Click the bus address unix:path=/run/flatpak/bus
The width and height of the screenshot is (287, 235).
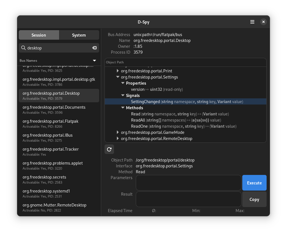tap(158, 35)
